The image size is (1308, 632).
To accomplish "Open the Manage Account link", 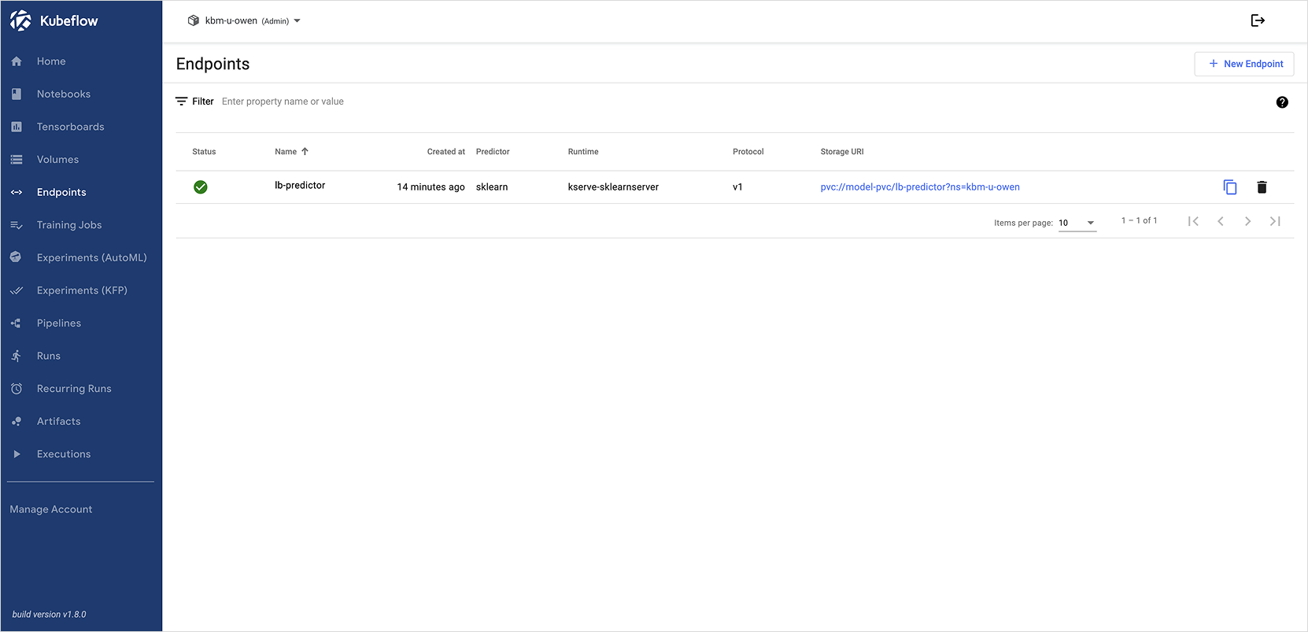I will click(x=51, y=509).
